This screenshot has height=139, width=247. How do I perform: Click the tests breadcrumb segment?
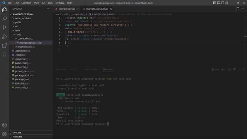(58, 14)
